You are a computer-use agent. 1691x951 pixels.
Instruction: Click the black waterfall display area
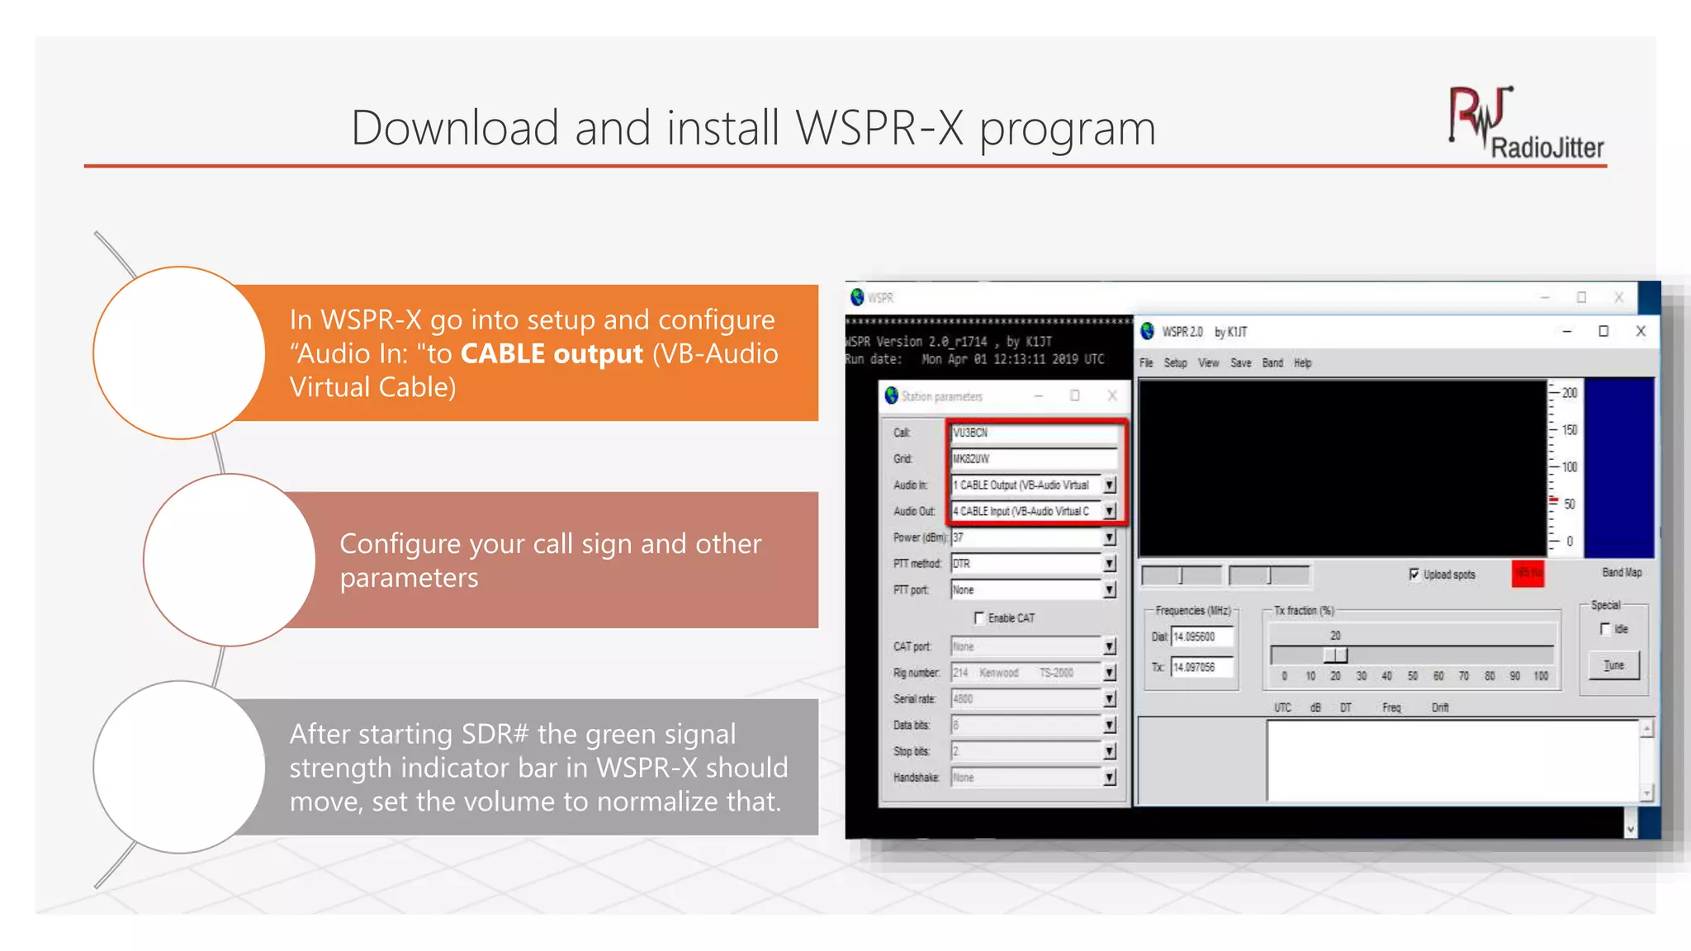(x=1343, y=468)
